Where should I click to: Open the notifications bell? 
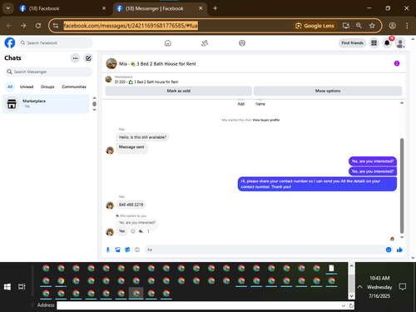[387, 43]
